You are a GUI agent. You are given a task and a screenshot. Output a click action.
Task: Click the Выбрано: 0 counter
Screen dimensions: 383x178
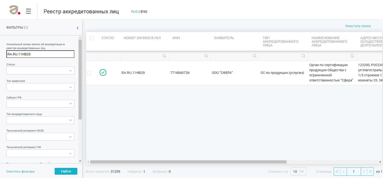(161, 172)
